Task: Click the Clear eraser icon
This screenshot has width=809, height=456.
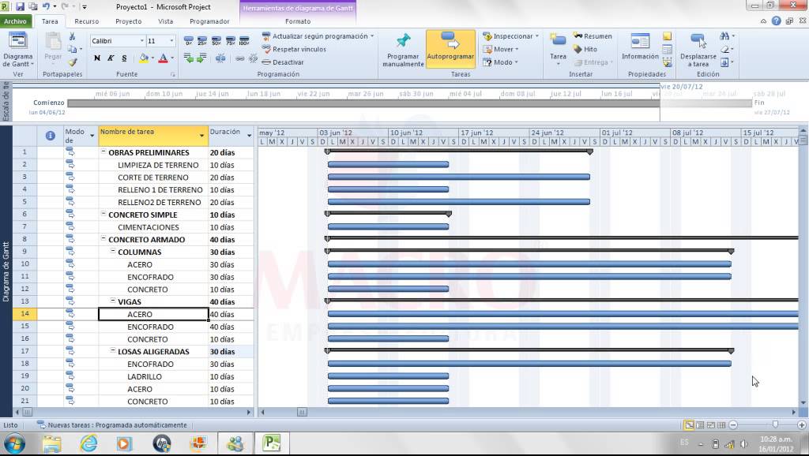Action: (725, 50)
